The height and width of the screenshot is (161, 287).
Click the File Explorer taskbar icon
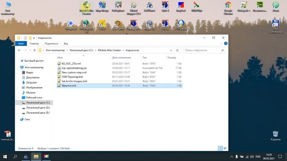(36, 157)
